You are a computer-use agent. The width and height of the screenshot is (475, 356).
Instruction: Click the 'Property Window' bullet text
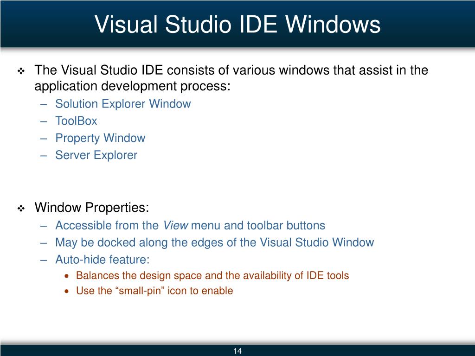pos(100,138)
